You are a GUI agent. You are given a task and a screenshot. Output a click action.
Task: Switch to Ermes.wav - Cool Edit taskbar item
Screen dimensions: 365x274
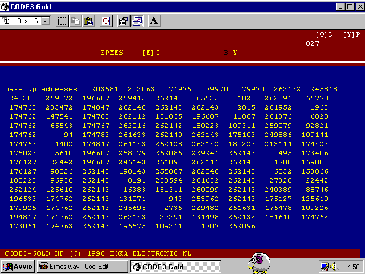click(82, 267)
